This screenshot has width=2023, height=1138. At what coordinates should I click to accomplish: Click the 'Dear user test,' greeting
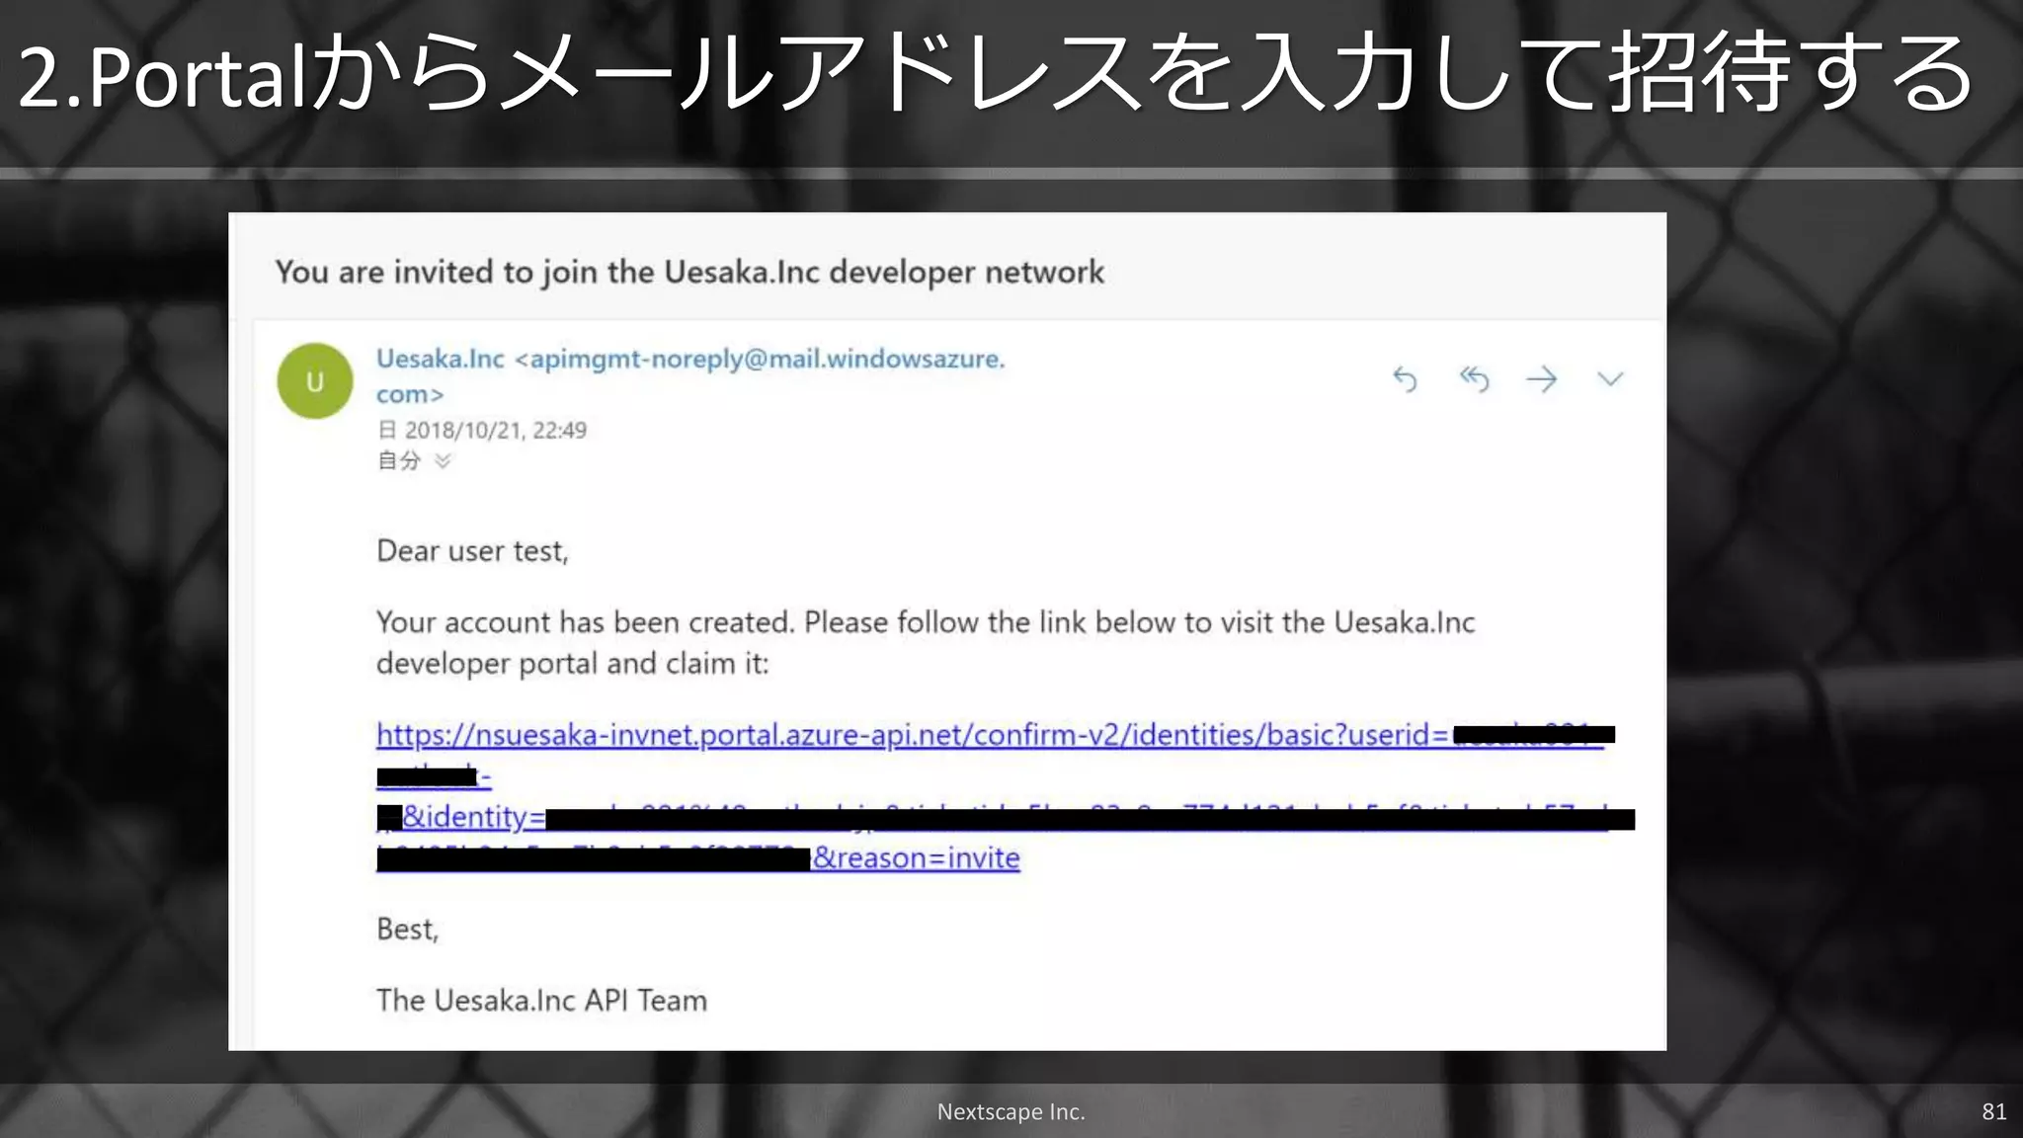472,550
